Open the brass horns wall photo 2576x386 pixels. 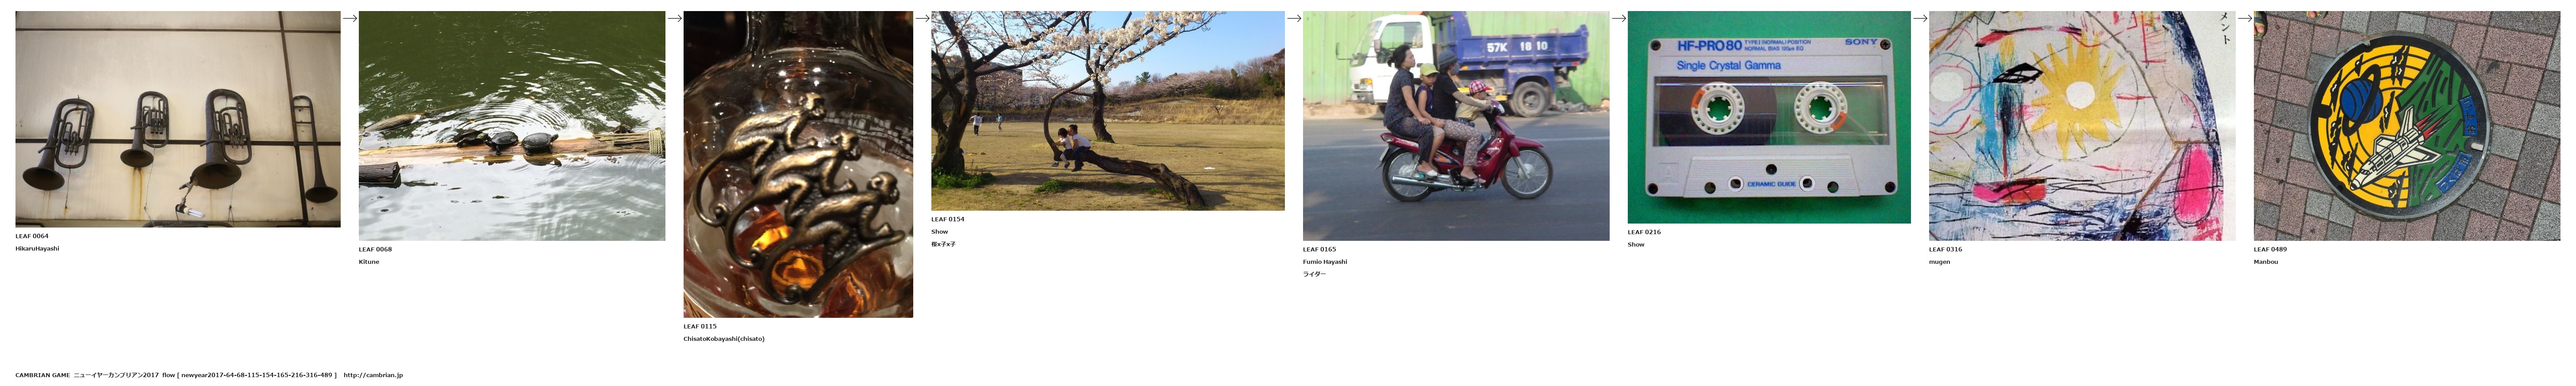178,119
